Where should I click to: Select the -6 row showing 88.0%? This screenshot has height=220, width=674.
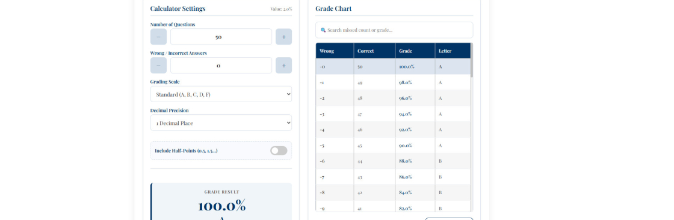coord(393,161)
